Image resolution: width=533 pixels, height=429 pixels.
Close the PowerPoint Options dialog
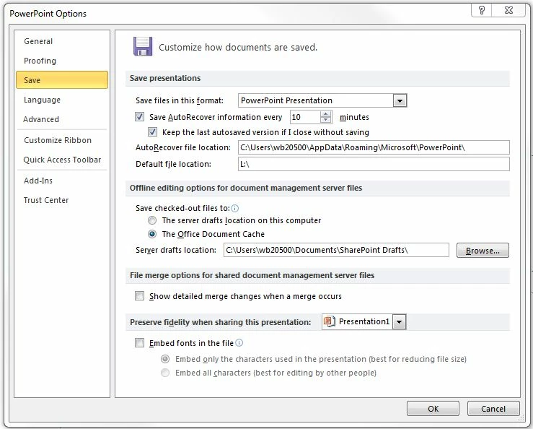pos(508,10)
